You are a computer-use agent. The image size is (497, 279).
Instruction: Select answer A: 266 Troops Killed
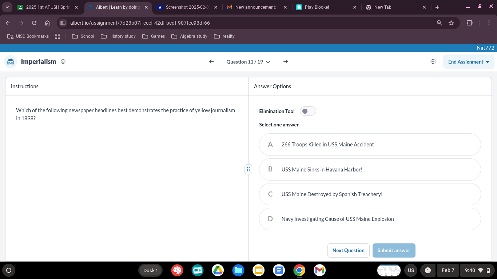(370, 145)
